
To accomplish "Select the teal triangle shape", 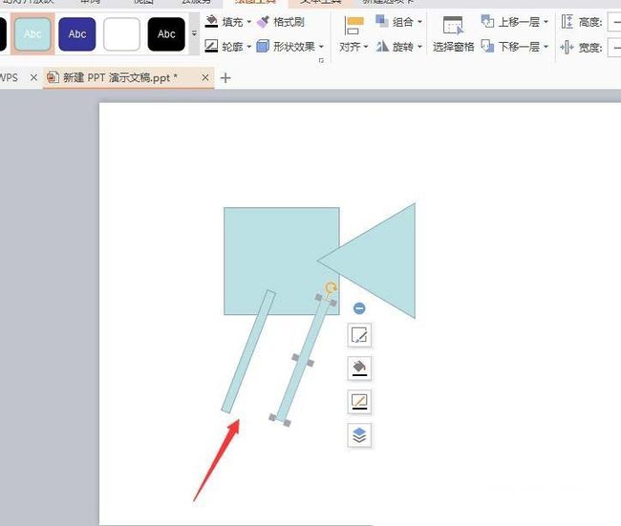I will [384, 262].
